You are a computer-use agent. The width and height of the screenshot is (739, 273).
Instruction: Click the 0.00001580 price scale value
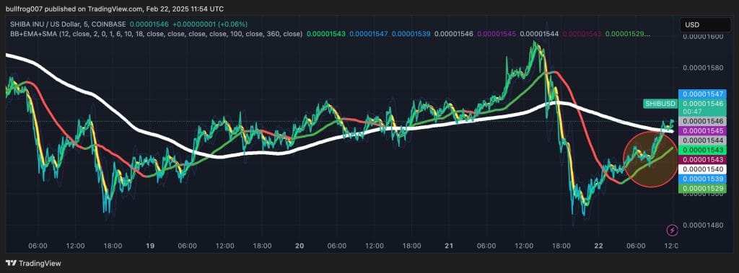[703, 68]
